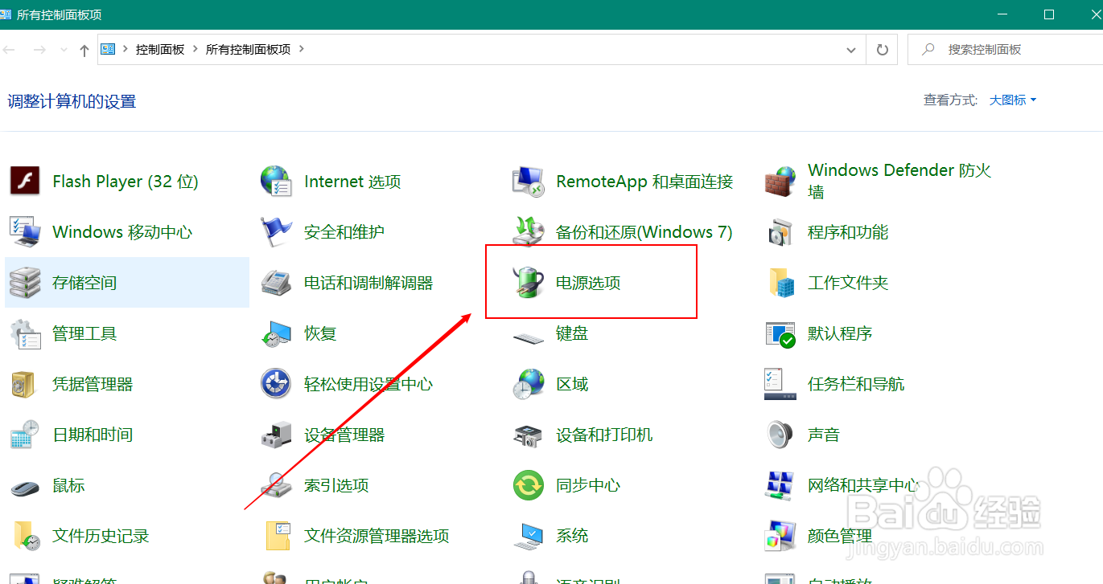Expand chevron before 控制面板 breadcrumb
The image size is (1103, 584).
(126, 49)
